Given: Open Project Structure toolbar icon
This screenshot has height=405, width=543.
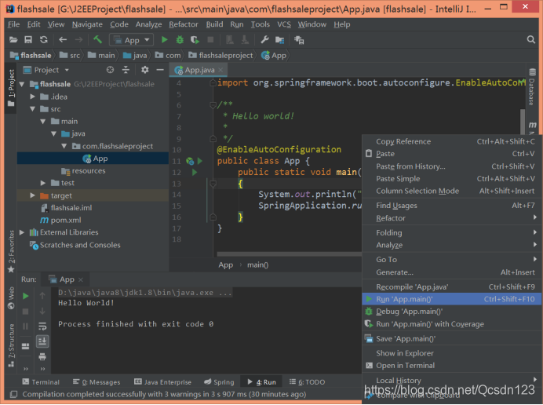Looking at the screenshot, I should click(280, 40).
